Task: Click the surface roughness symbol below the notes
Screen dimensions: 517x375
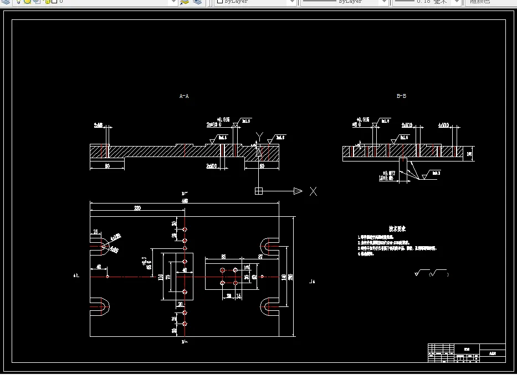Action: (x=432, y=273)
